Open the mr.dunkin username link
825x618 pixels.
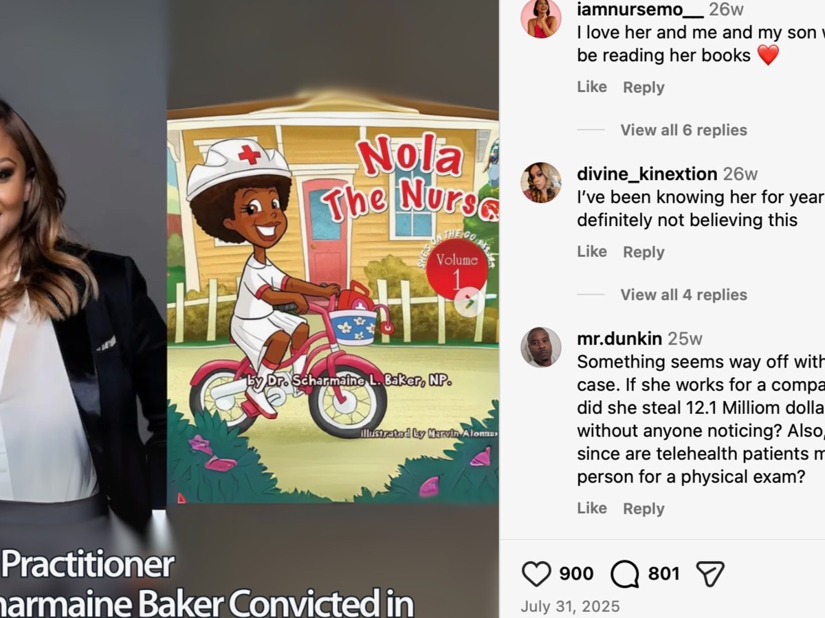click(619, 339)
